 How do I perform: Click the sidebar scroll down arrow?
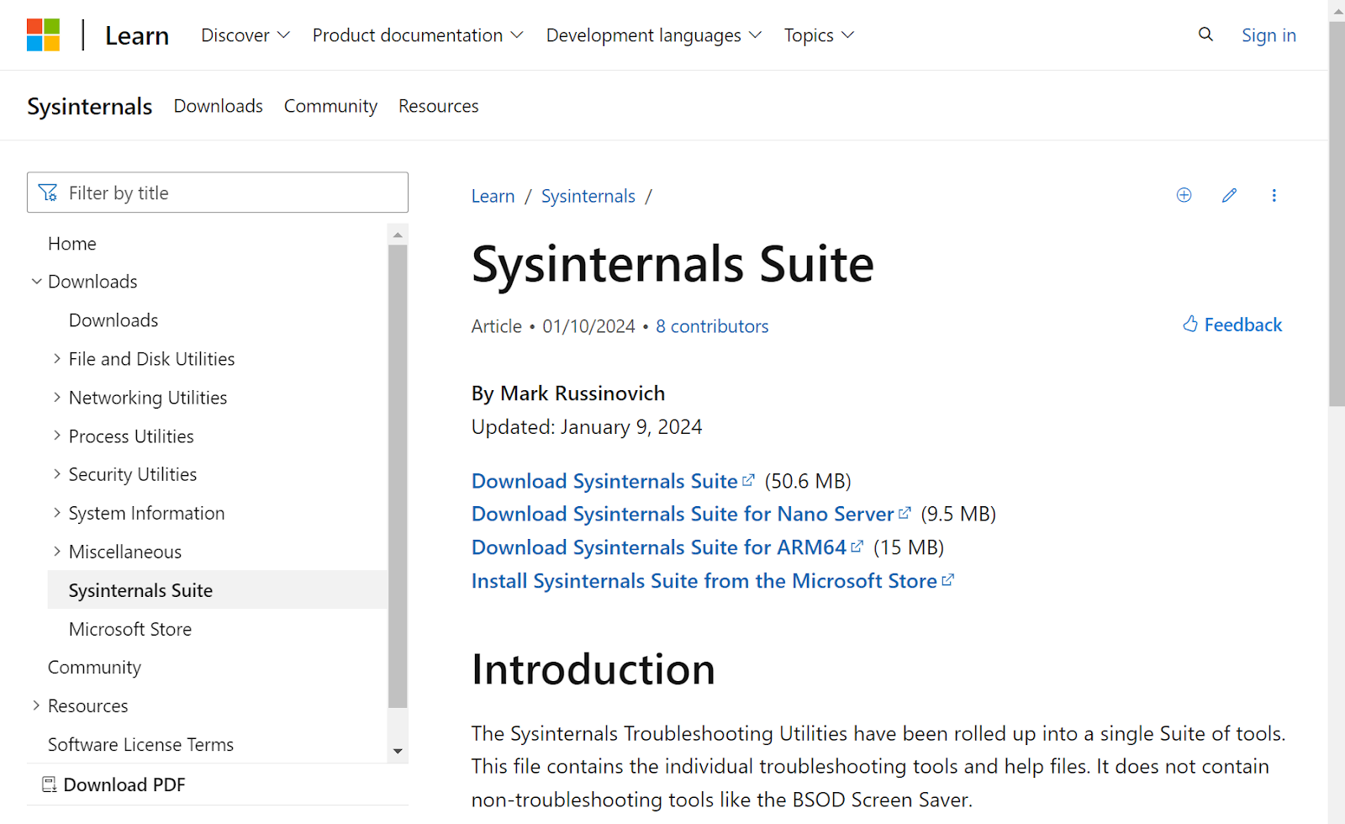398,752
